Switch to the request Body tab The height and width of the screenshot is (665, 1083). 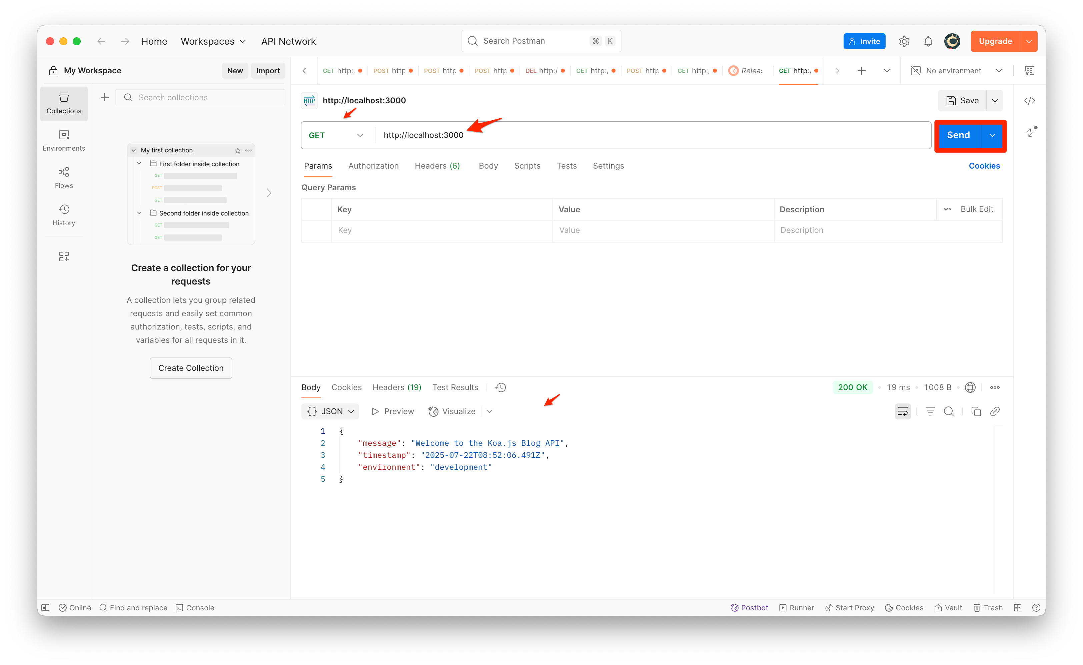[x=488, y=166]
